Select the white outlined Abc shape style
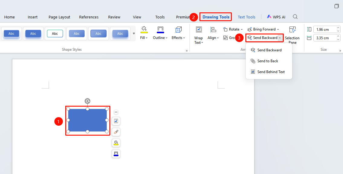The width and height of the screenshot is (343, 174). pos(55,34)
